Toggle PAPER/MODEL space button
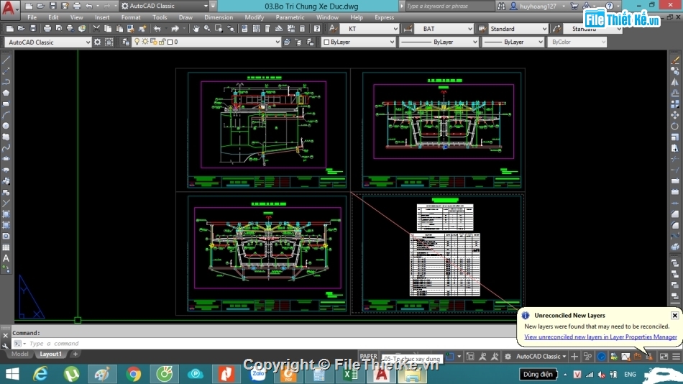The image size is (683, 384). [x=369, y=356]
